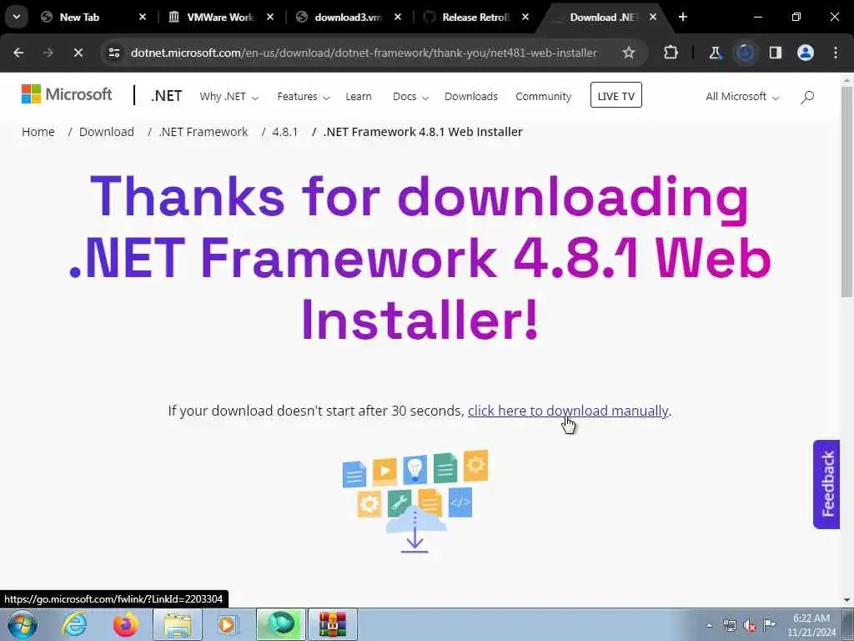The image size is (854, 641).
Task: Click the 'click here to download manually' link
Action: point(568,411)
